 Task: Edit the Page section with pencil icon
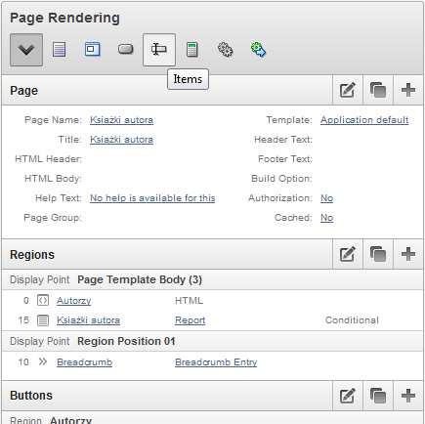tap(348, 90)
